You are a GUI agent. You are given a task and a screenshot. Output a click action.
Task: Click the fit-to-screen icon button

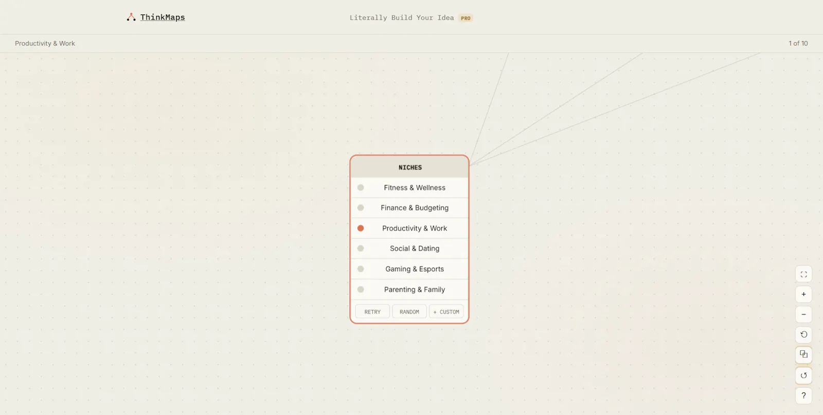point(803,274)
